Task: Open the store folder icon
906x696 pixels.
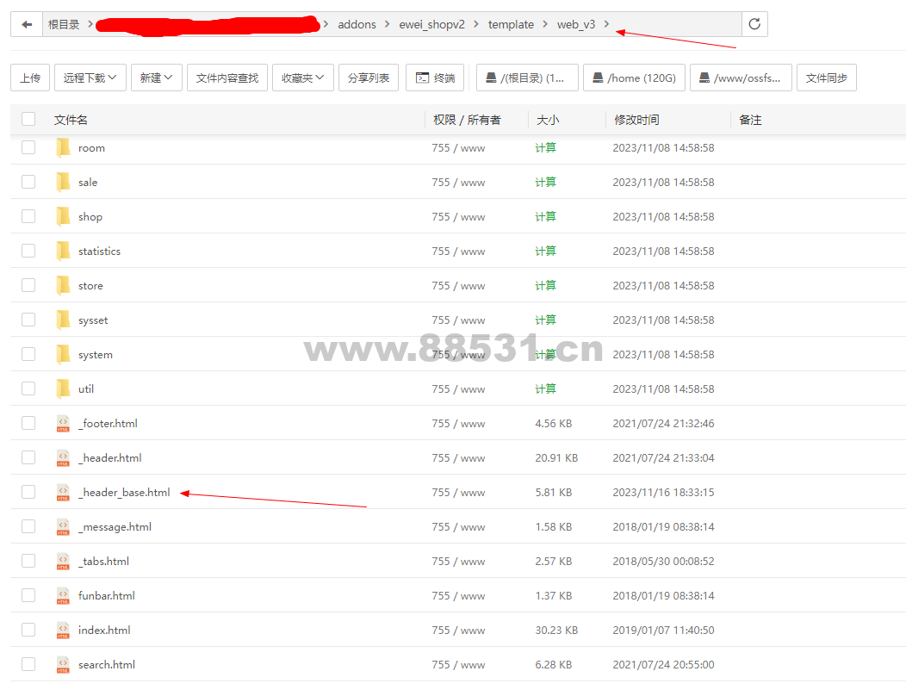Action: tap(63, 286)
